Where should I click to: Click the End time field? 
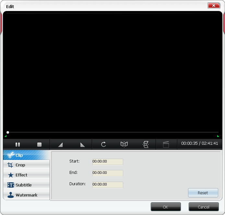(x=108, y=173)
